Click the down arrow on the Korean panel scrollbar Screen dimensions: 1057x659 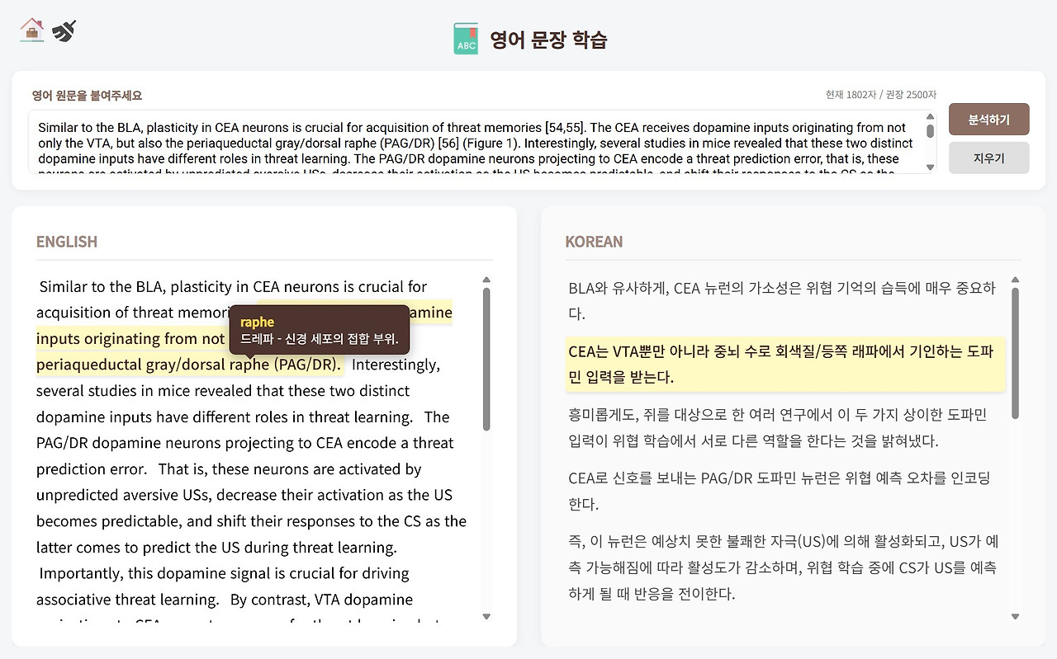coord(1016,615)
